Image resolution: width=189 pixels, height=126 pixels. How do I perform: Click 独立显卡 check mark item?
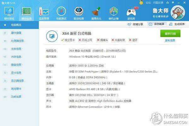click(x=68, y=40)
